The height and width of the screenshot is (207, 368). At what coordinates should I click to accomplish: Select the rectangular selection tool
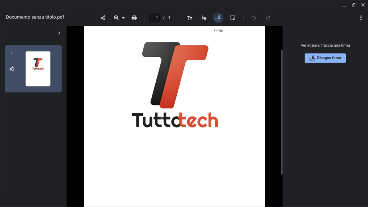point(233,17)
